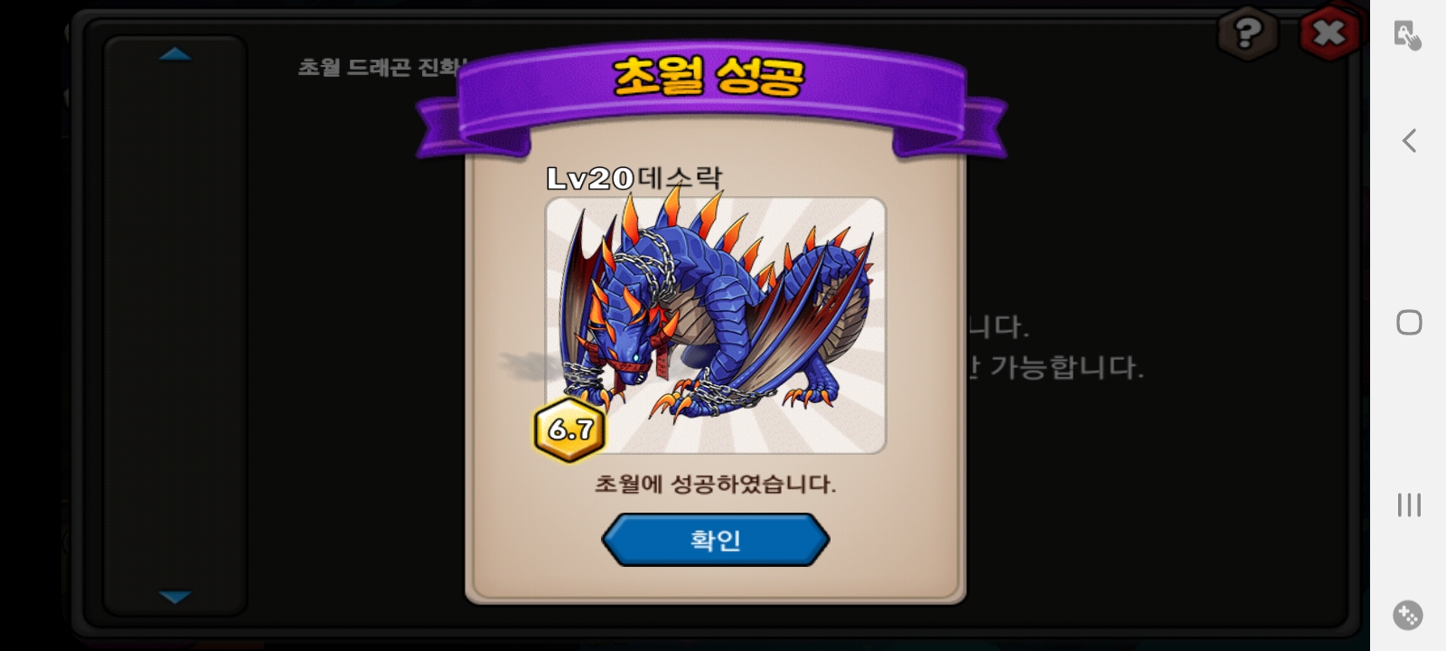Click the Lv20 데스락 name label
The image size is (1446, 651).
click(634, 178)
